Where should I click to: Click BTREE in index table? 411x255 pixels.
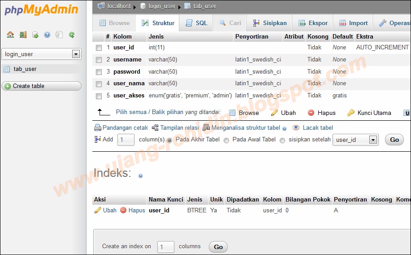tap(197, 211)
